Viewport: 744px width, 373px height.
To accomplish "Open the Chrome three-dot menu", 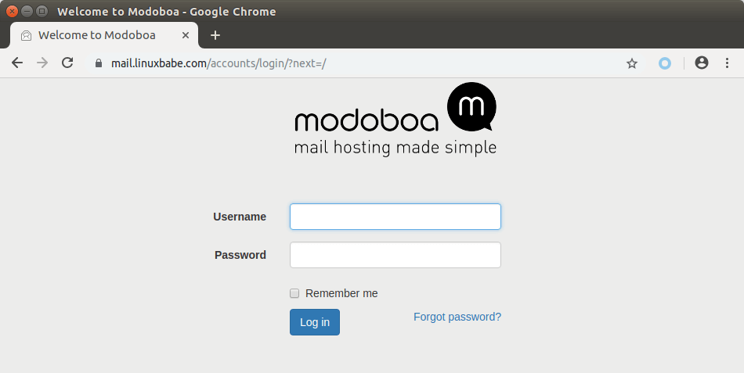I will point(727,63).
